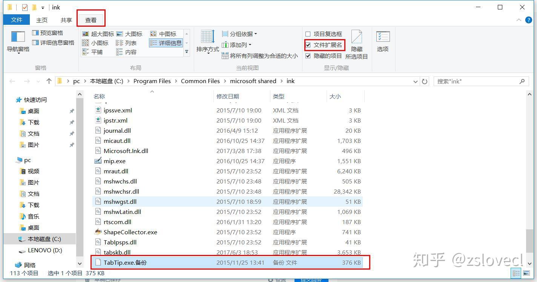Screen dimensions: 537x282
Task: Open folder 选项 settings icon
Action: coord(382,41)
